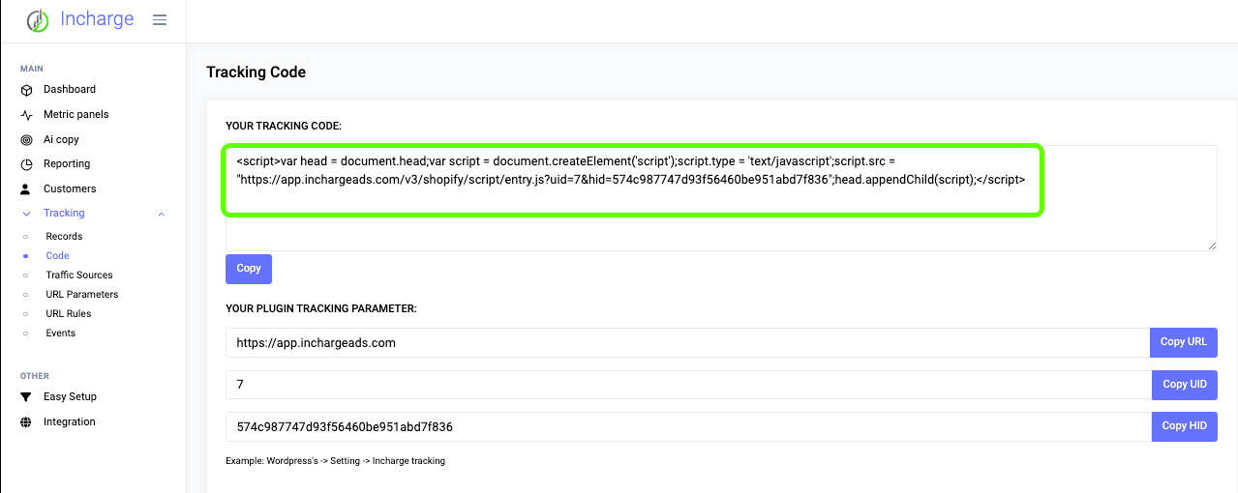Click the plugin URL field

pyautogui.click(x=687, y=342)
